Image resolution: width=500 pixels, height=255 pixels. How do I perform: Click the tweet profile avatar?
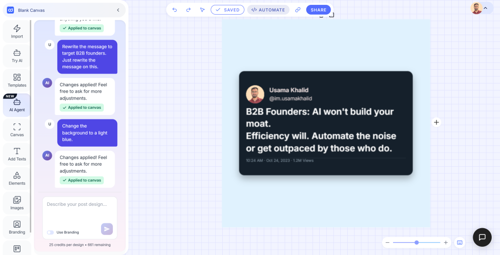tap(255, 94)
